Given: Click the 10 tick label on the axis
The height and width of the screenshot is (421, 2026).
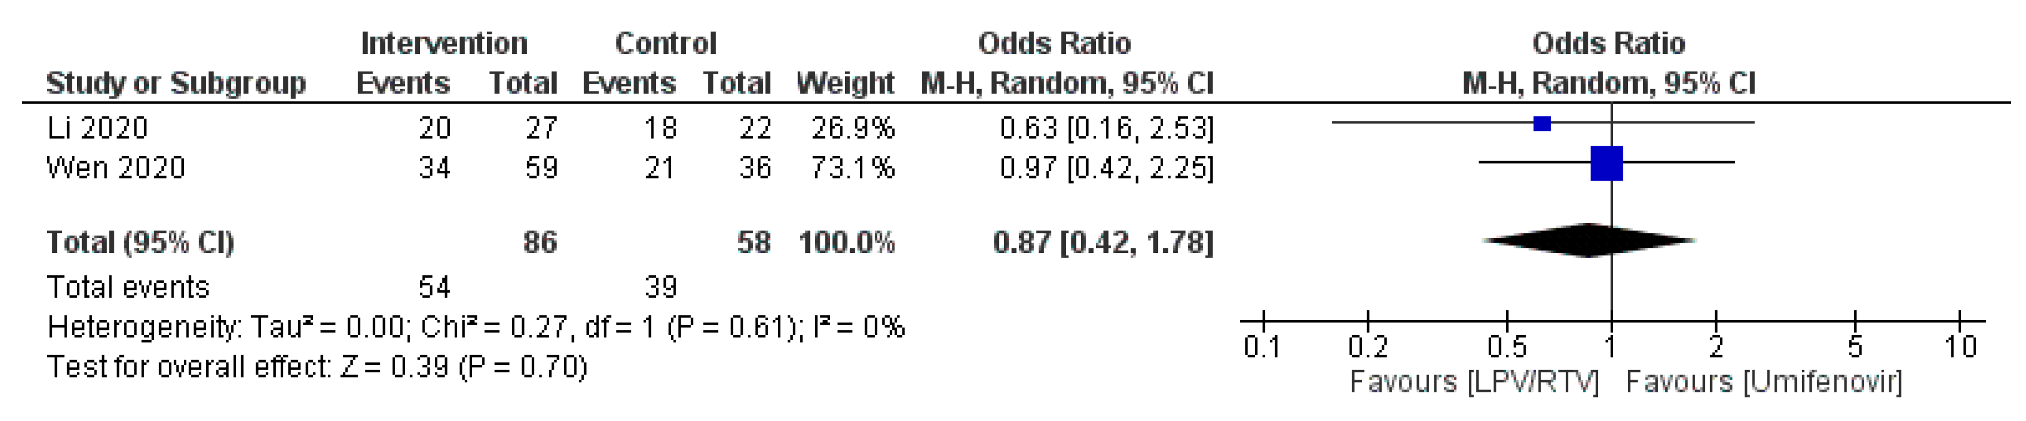Looking at the screenshot, I should [1960, 346].
